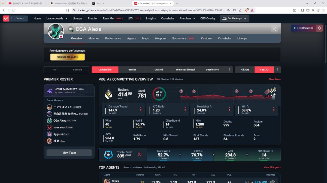Screen dimensions: 327x183
Task: Switch to the Matches profile tab
Action: 94,39
